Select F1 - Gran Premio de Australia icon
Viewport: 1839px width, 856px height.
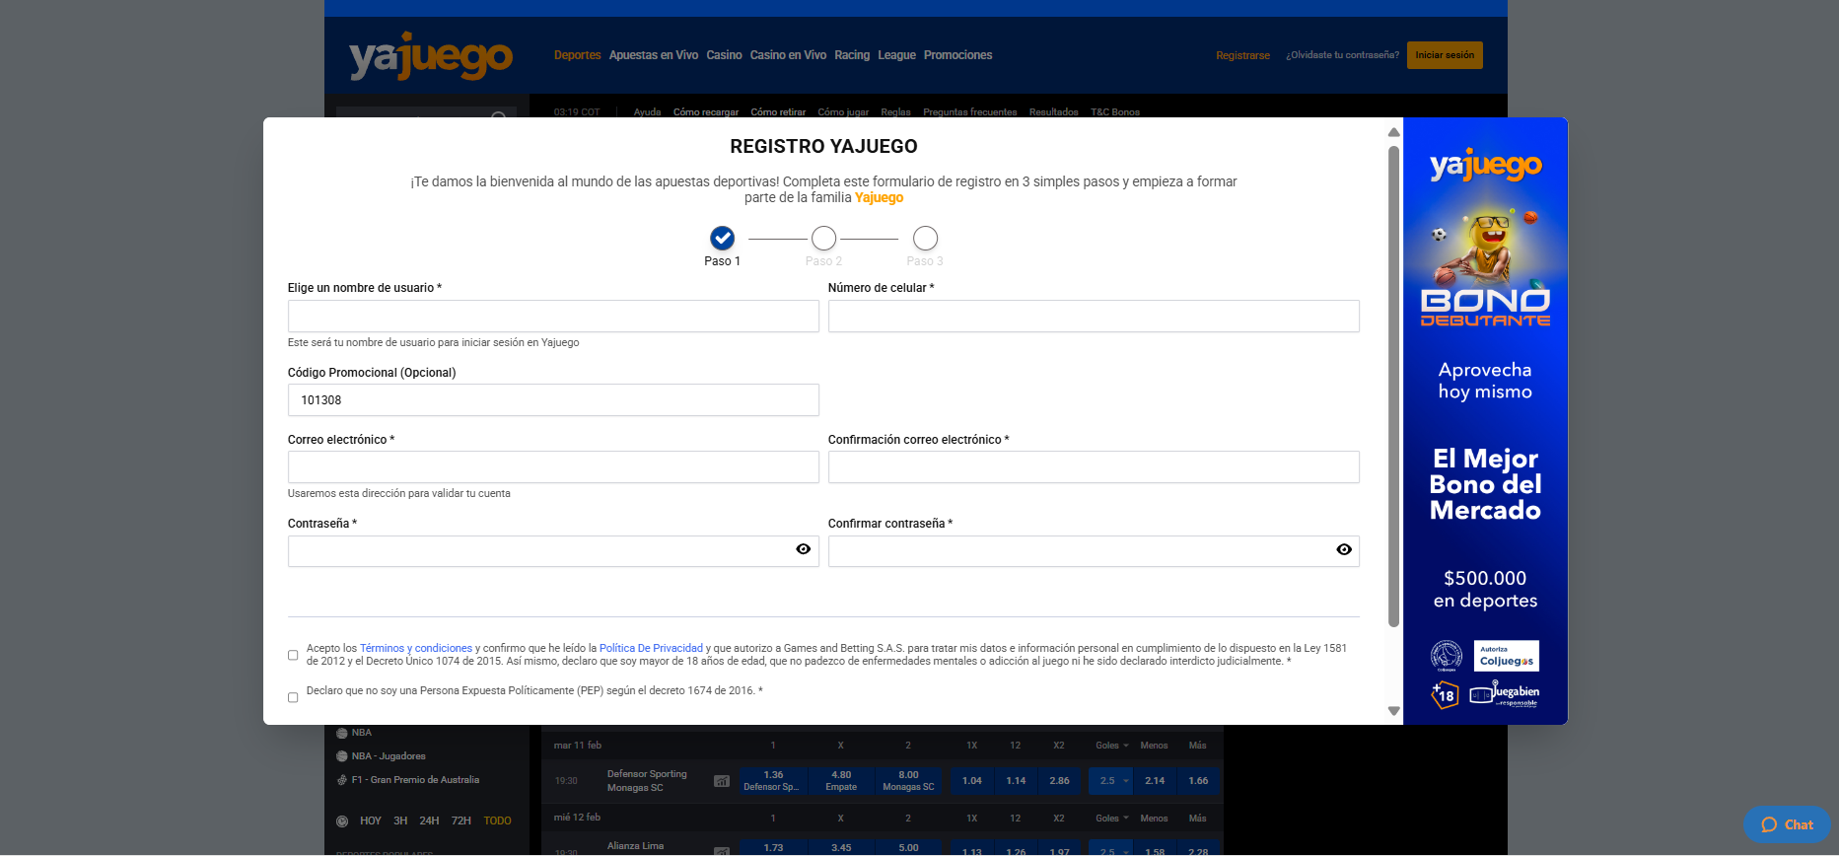point(342,780)
